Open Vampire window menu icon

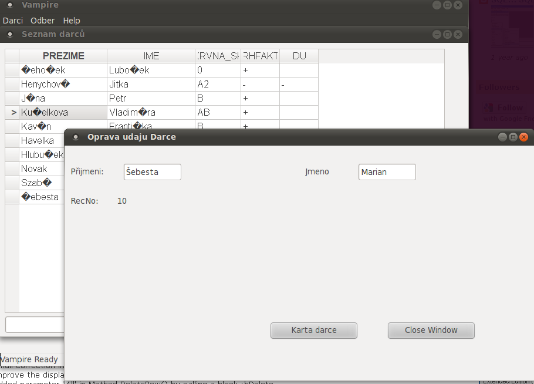(x=10, y=5)
